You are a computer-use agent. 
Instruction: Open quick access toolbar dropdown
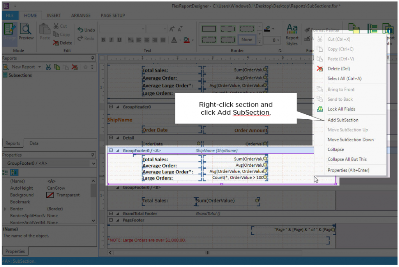15,5
